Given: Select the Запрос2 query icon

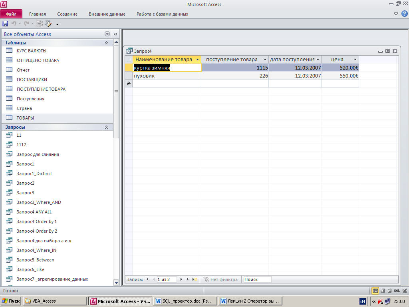Looking at the screenshot, I should [9, 183].
